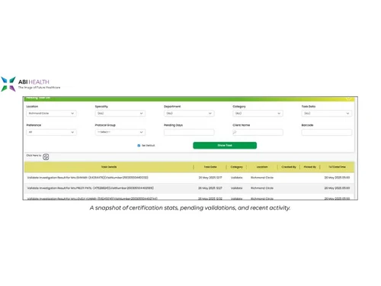Sort by TAT Date/Time column header
This screenshot has width=381, height=286.
[x=337, y=167]
